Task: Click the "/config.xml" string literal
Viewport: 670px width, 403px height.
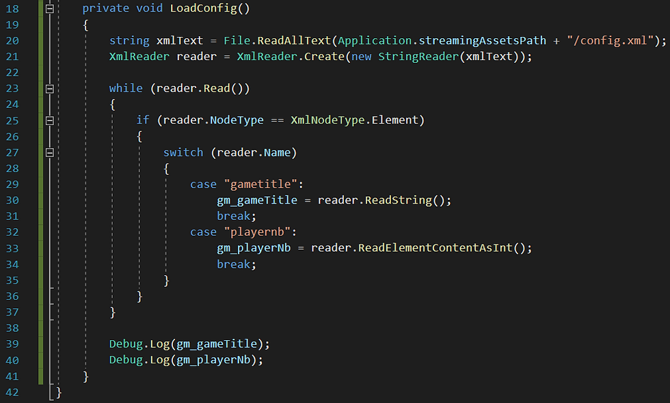Action: [610, 40]
